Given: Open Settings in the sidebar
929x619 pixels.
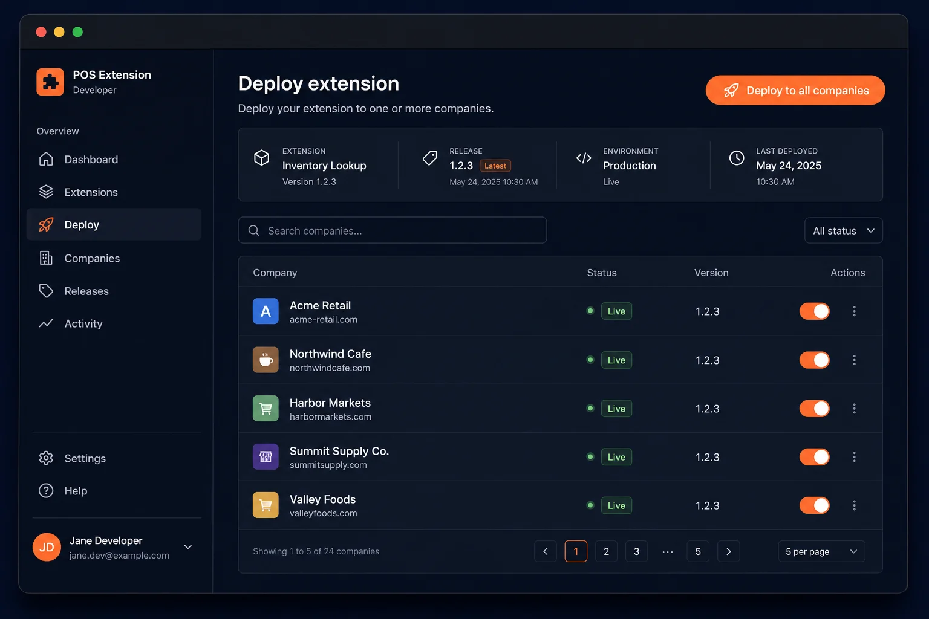Looking at the screenshot, I should (x=114, y=458).
